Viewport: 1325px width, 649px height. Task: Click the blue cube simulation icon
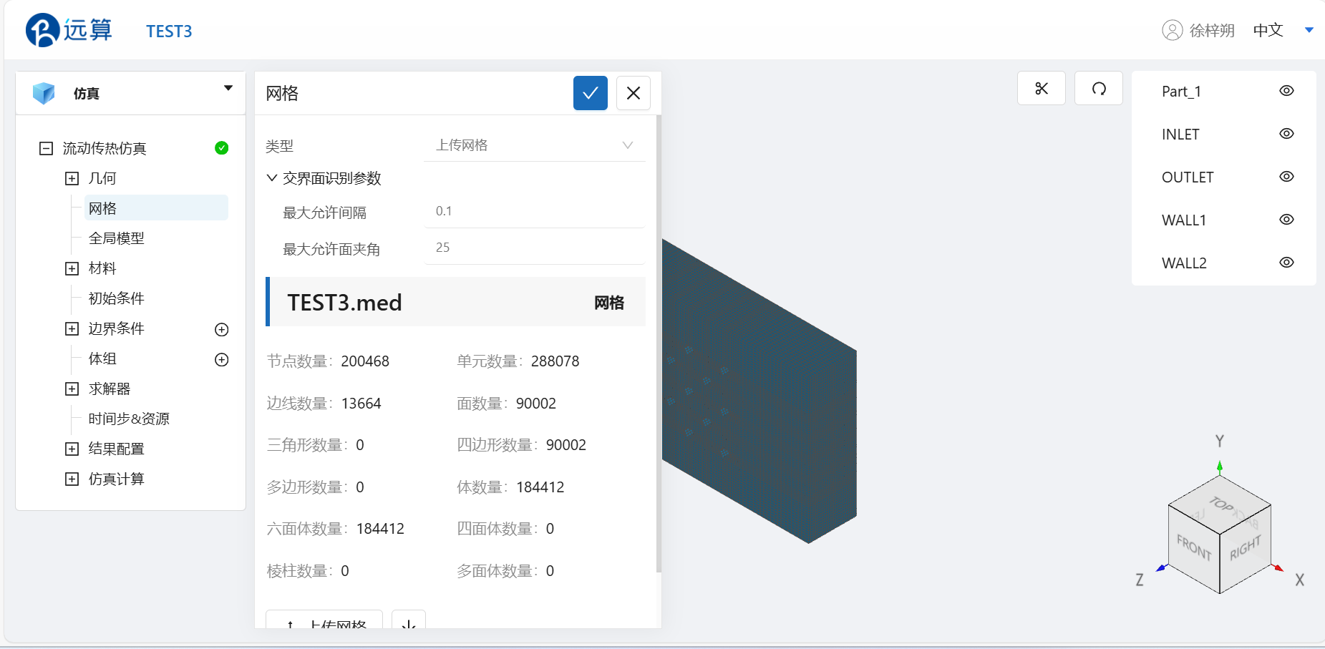tap(44, 93)
